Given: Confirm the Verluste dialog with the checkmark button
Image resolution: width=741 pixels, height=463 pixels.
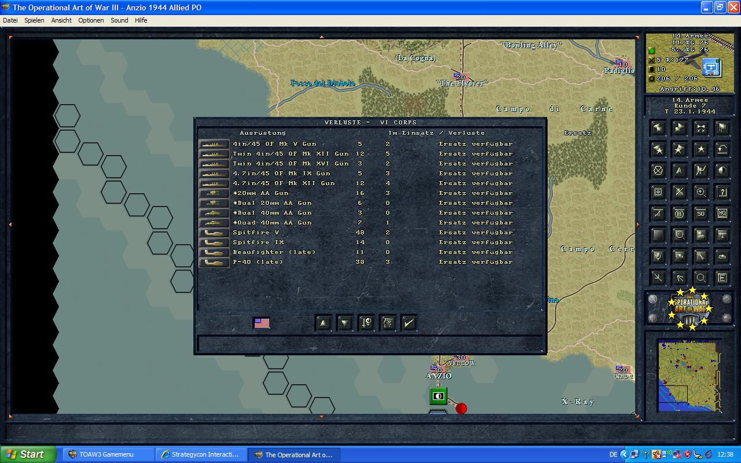Looking at the screenshot, I should click(409, 323).
